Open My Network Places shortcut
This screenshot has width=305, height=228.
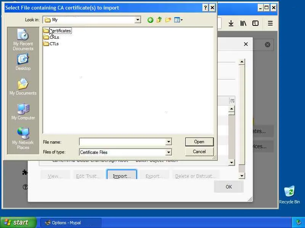tap(23, 138)
